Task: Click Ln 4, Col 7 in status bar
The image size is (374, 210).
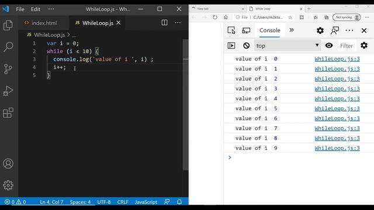Action: (51, 202)
